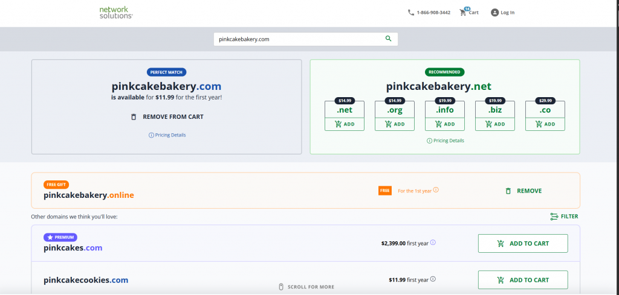Click the green search magnifier icon
The image size is (619, 295).
[389, 39]
